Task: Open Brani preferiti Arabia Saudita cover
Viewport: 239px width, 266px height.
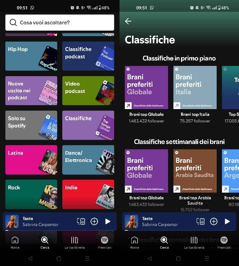Action: pos(195,171)
